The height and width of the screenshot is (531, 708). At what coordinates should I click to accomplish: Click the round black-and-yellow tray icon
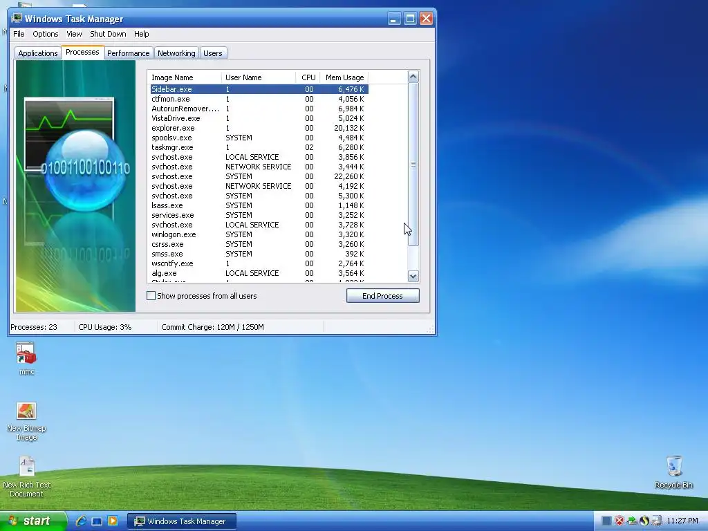coord(644,521)
